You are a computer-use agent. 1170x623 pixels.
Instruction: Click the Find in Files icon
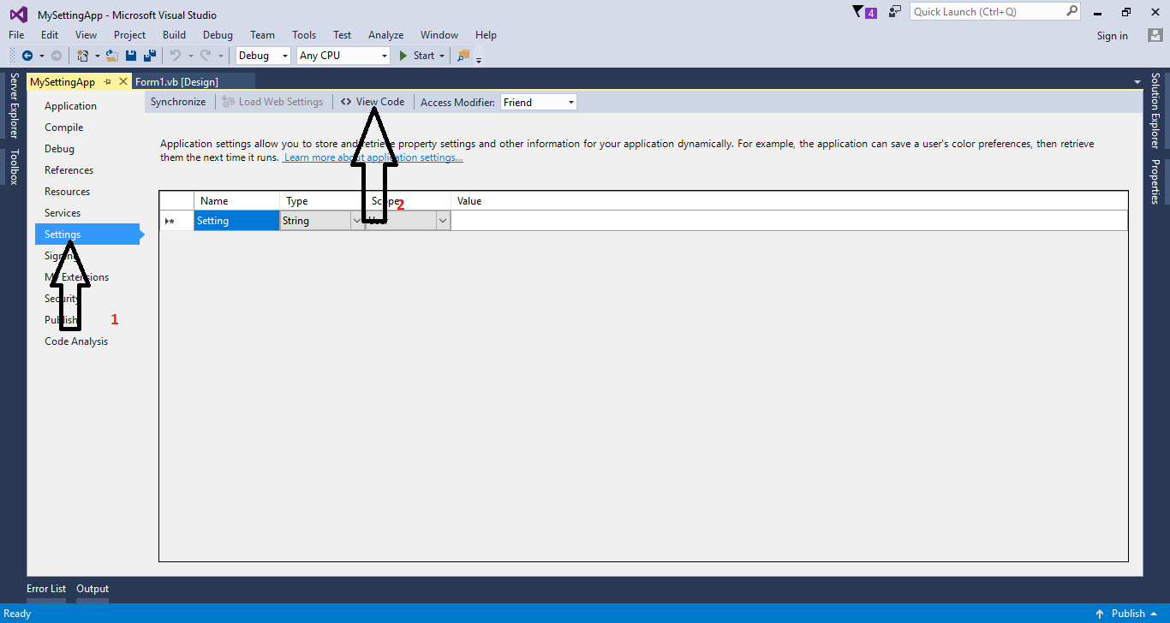coord(463,56)
